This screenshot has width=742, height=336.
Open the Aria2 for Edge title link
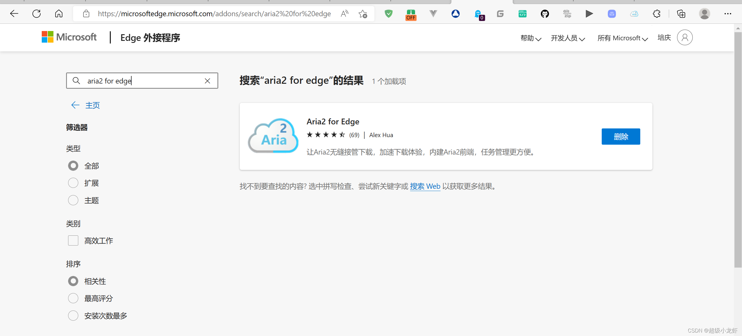[x=333, y=121]
